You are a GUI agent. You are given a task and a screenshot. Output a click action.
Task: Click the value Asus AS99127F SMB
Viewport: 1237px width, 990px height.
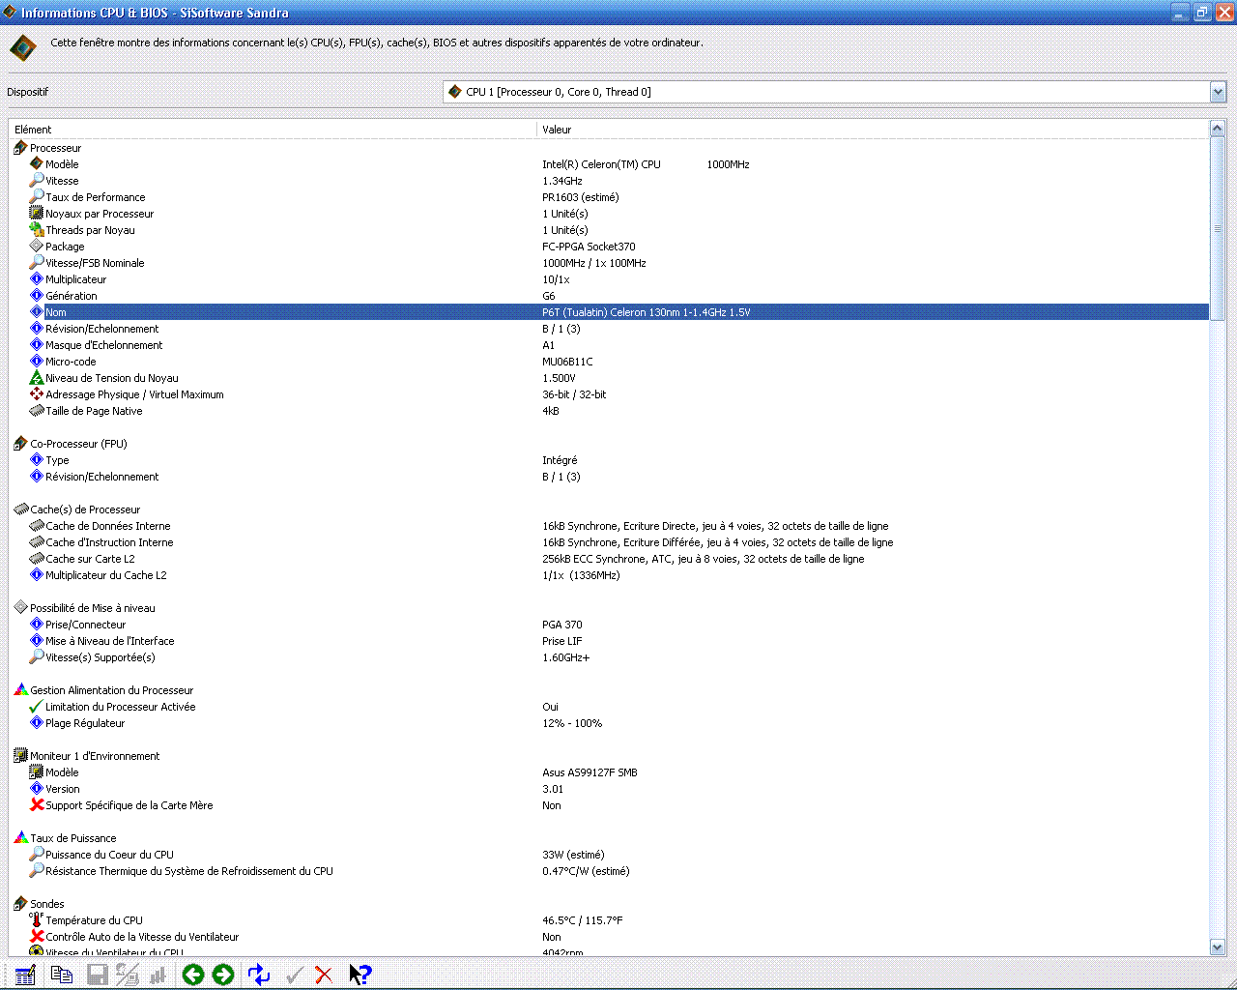590,772
